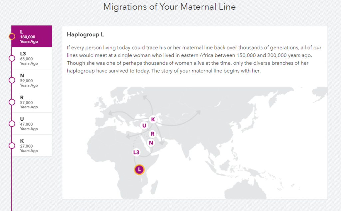The width and height of the screenshot is (341, 211).
Task: Click the K marker on the map
Action: (x=153, y=119)
